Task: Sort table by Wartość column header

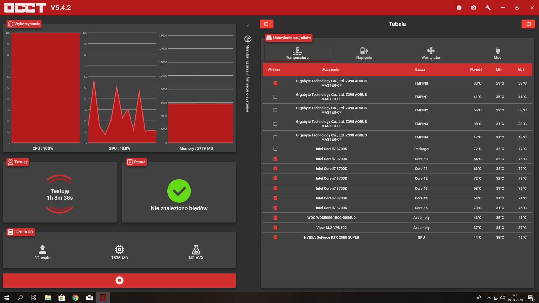Action: tap(476, 70)
